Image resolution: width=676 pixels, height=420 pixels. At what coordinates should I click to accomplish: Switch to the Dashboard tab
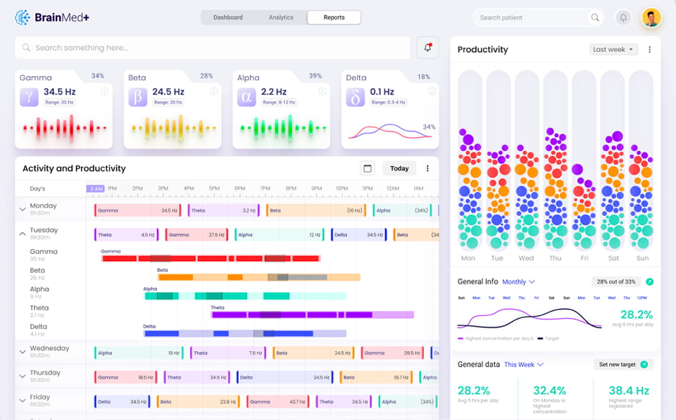point(228,18)
